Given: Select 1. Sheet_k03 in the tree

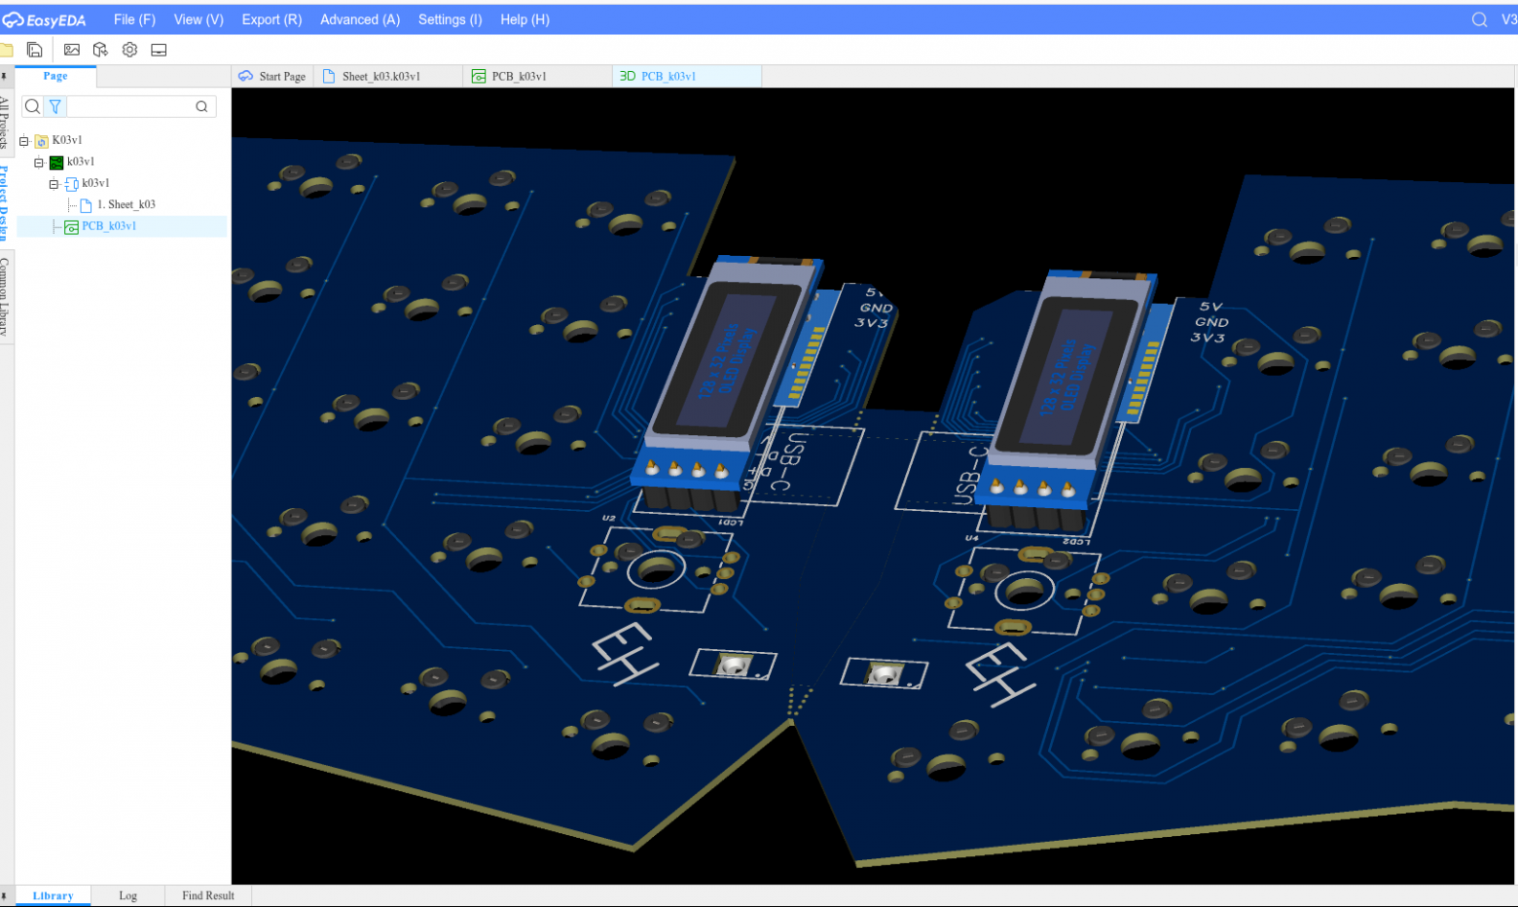Looking at the screenshot, I should (x=126, y=204).
